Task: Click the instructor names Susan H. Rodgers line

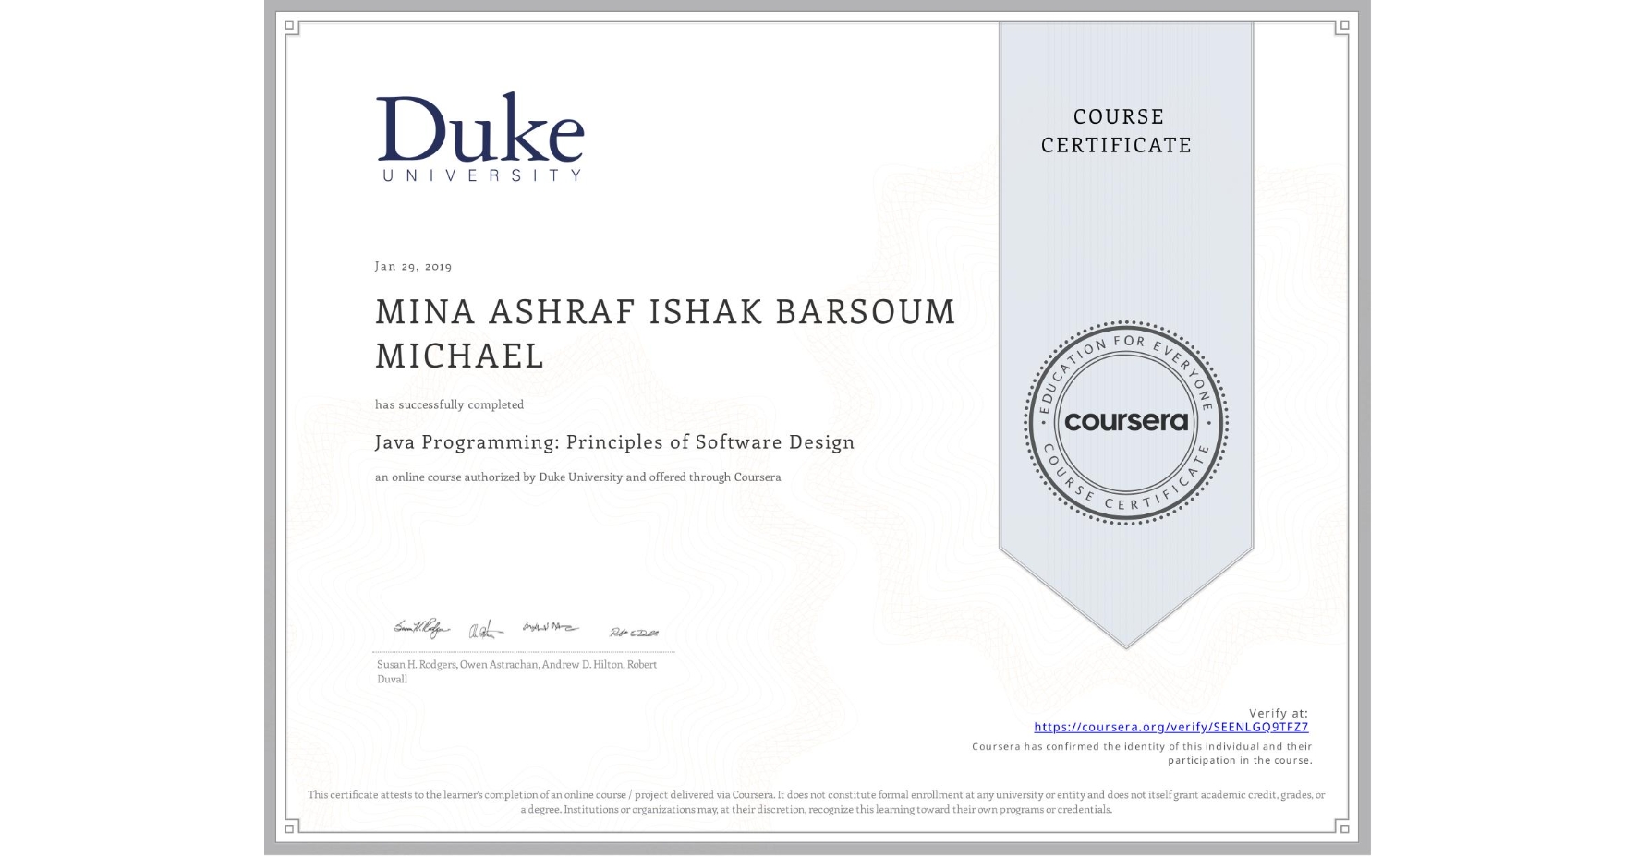Action: [x=516, y=671]
